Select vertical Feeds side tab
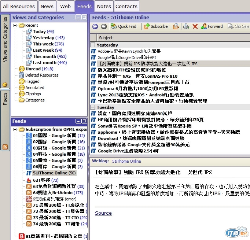This screenshot has width=250, height=240. (x=5, y=120)
